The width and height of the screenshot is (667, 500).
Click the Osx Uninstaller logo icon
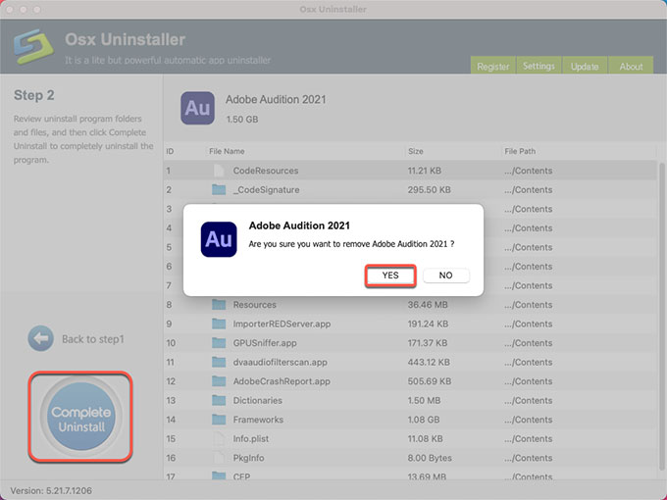(33, 46)
